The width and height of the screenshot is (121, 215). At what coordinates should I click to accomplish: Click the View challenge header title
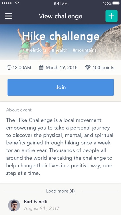(x=61, y=16)
